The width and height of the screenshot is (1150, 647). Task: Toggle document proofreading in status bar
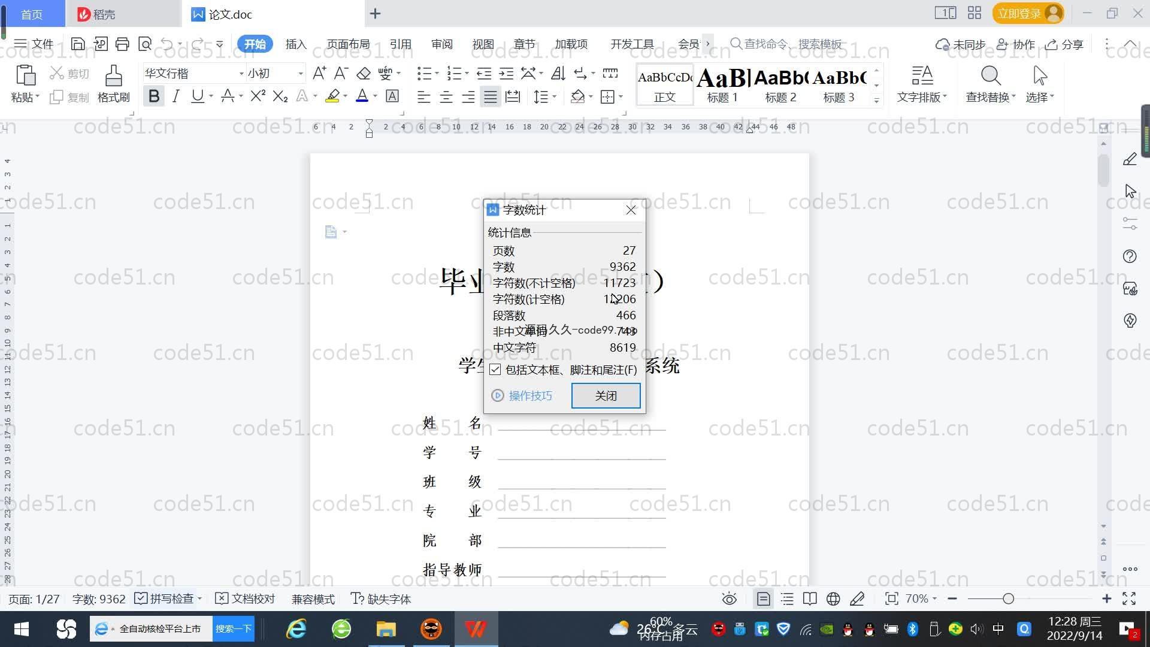click(x=245, y=598)
